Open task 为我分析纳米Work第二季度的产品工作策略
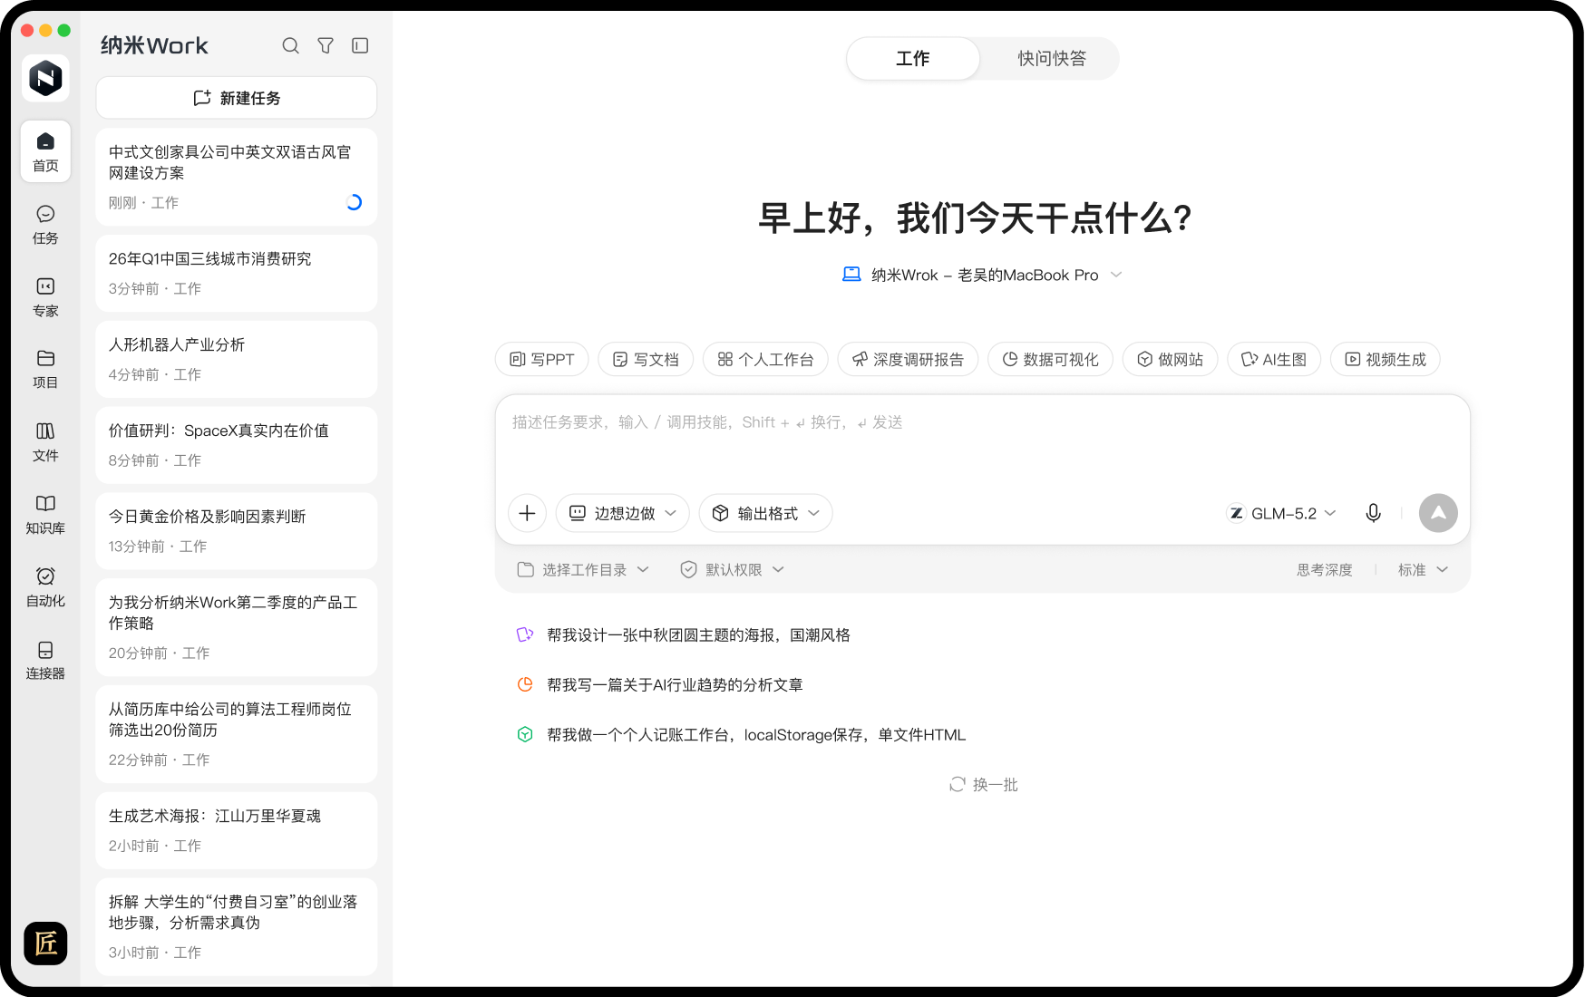 tap(237, 627)
